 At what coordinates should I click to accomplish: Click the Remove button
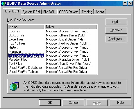[x=116, y=30]
